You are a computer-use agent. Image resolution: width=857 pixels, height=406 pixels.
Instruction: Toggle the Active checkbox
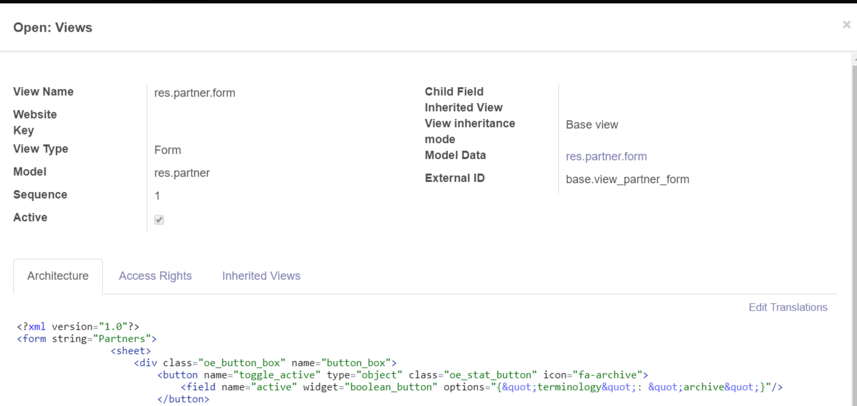tap(159, 220)
